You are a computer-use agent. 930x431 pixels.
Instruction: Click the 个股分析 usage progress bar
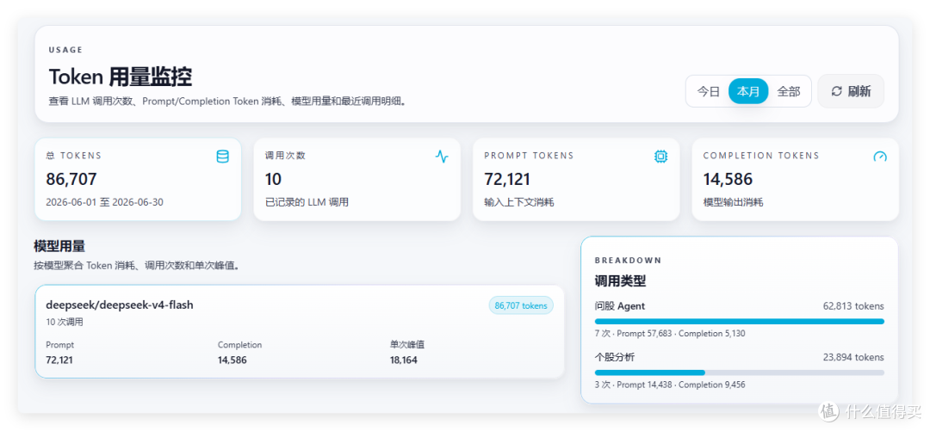(739, 373)
